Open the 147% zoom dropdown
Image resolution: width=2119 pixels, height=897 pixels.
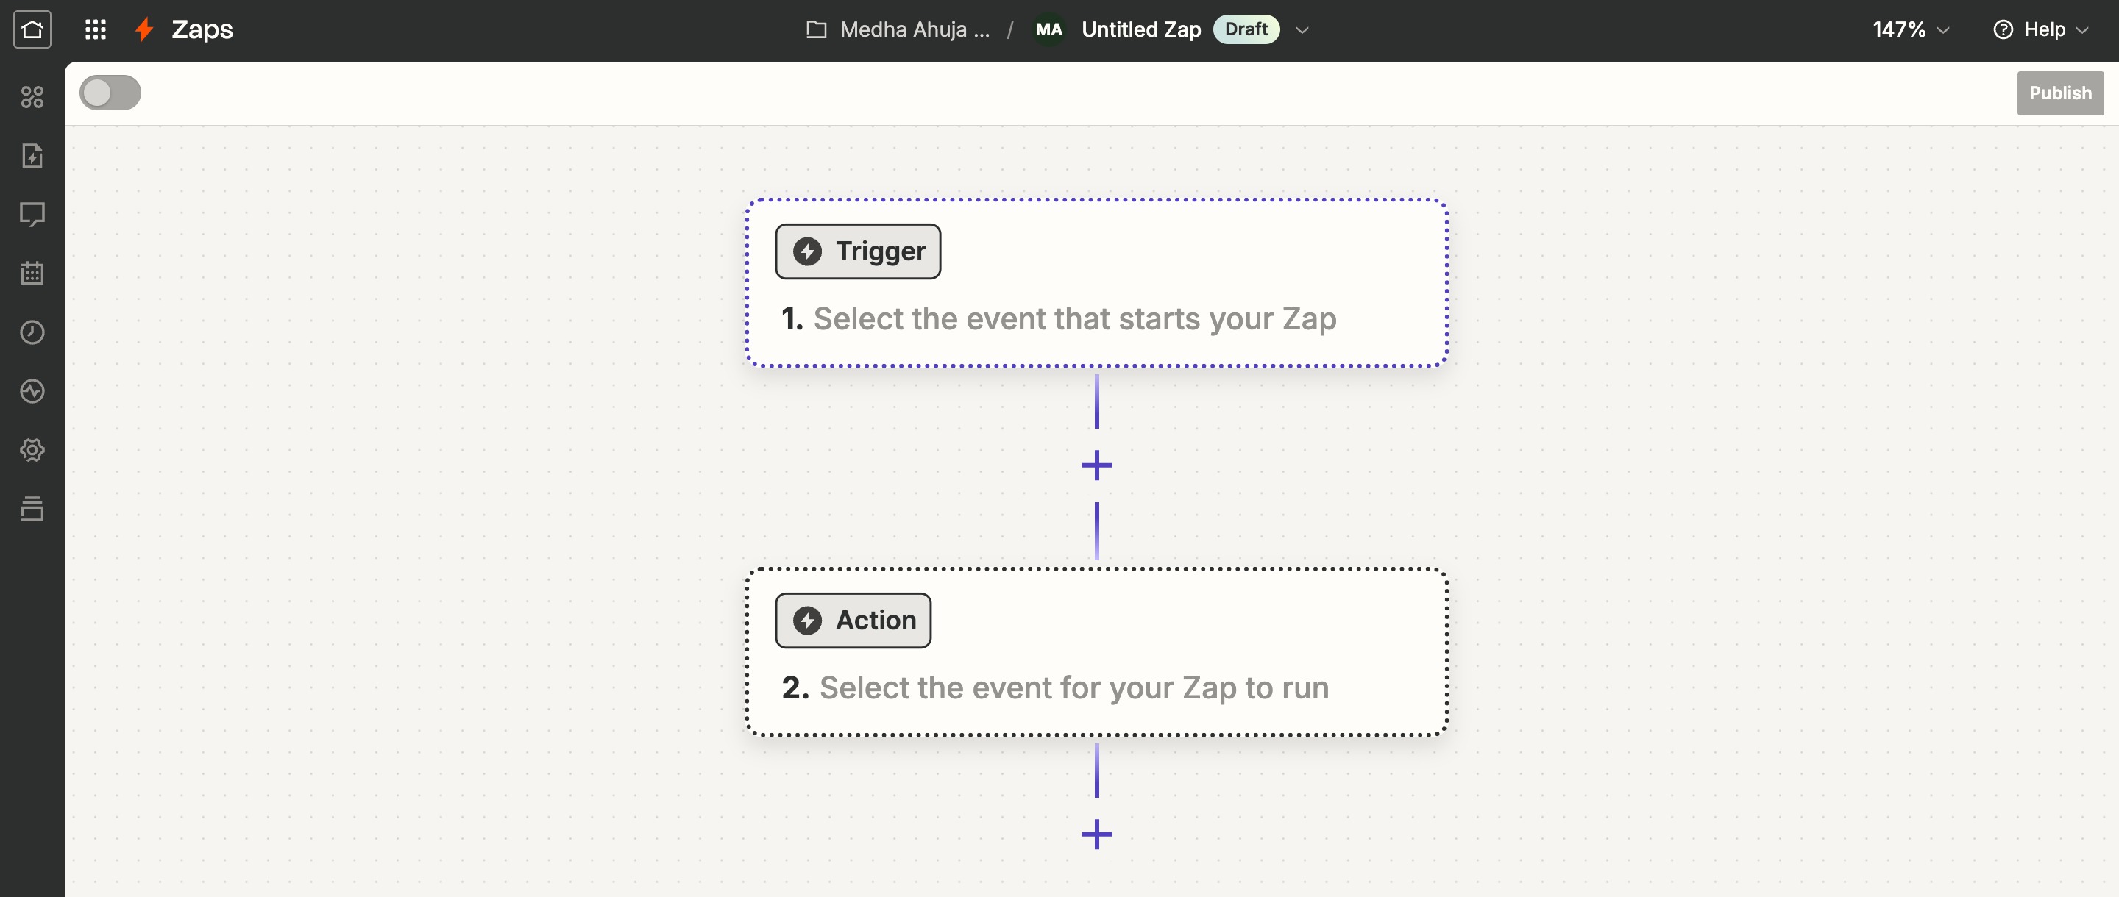click(x=1910, y=29)
